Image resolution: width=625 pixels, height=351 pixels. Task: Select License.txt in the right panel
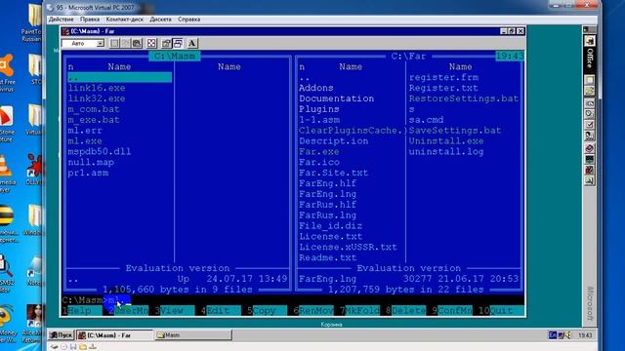[x=331, y=236]
